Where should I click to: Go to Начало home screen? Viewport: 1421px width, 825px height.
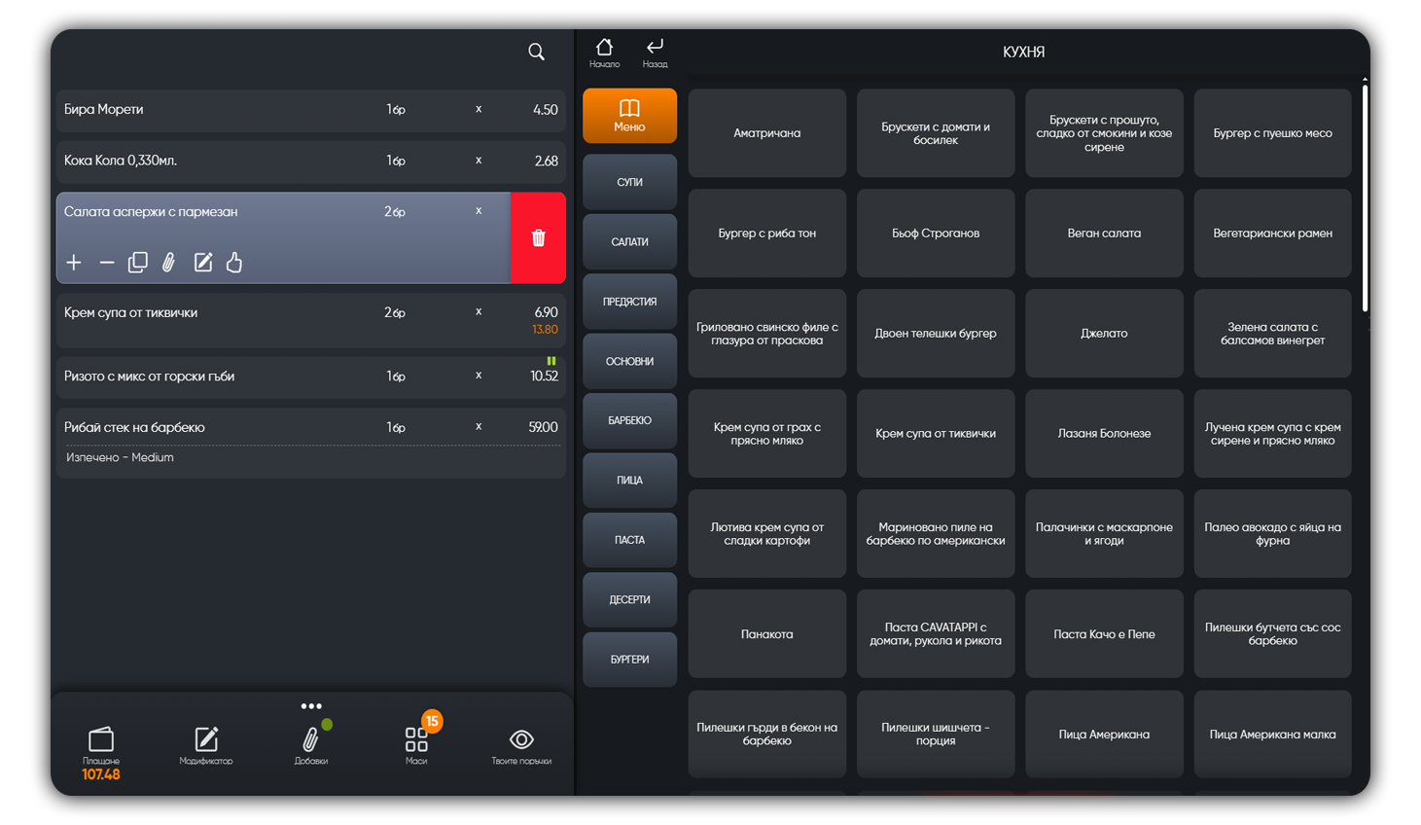tap(604, 53)
